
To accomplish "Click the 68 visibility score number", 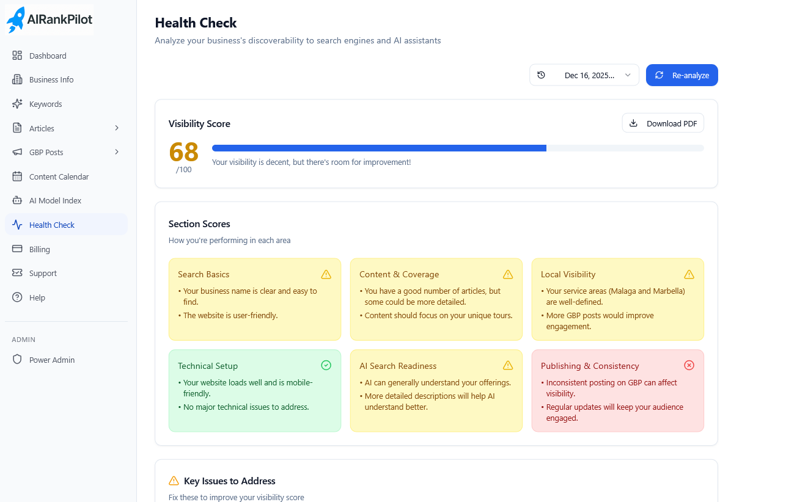I will [183, 151].
